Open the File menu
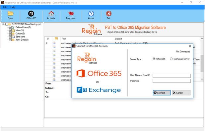 (x=5, y=7)
